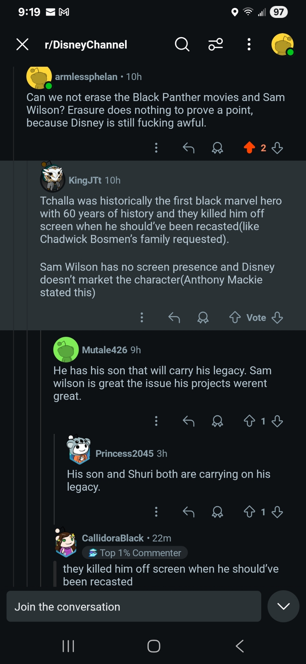Open the CallidoraBlack user profile
Viewport: 306px width, 664px height.
(113, 538)
